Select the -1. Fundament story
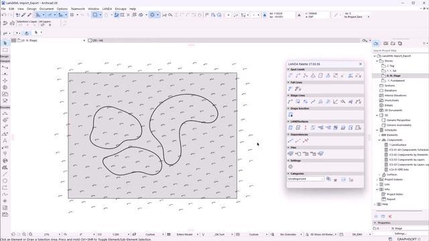Screen dimensions: 429x241 396,80
